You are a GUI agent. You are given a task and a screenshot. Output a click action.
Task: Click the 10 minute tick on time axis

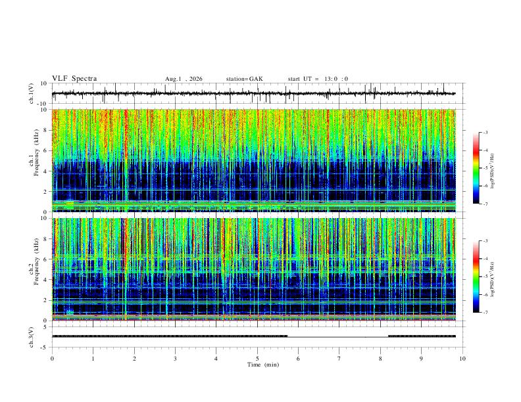462,359
